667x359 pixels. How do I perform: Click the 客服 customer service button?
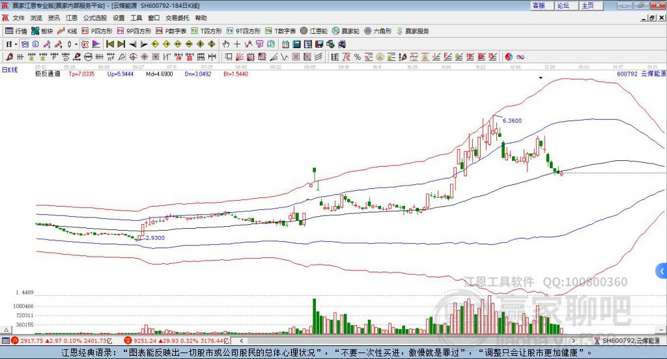point(543,5)
